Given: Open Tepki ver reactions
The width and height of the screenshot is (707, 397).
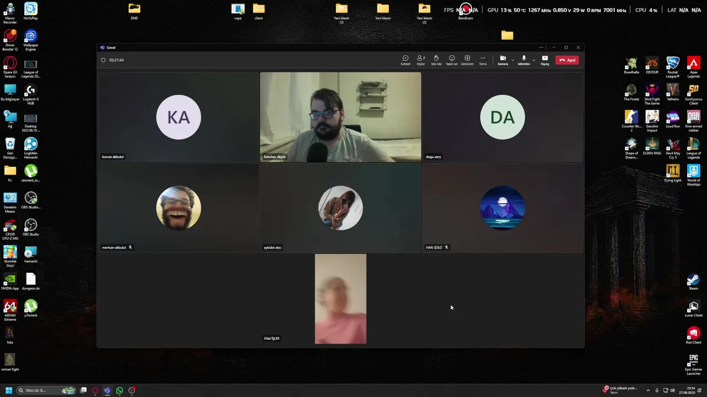Looking at the screenshot, I should (452, 60).
